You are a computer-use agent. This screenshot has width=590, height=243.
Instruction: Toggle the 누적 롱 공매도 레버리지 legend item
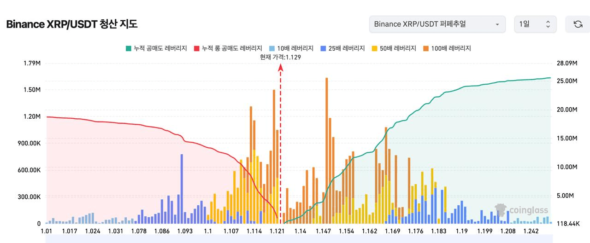point(228,48)
